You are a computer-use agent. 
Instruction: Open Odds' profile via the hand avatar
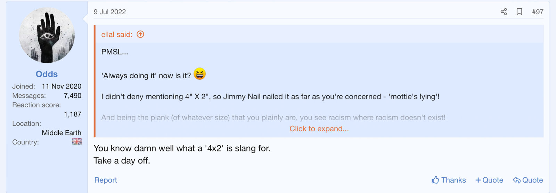[47, 35]
